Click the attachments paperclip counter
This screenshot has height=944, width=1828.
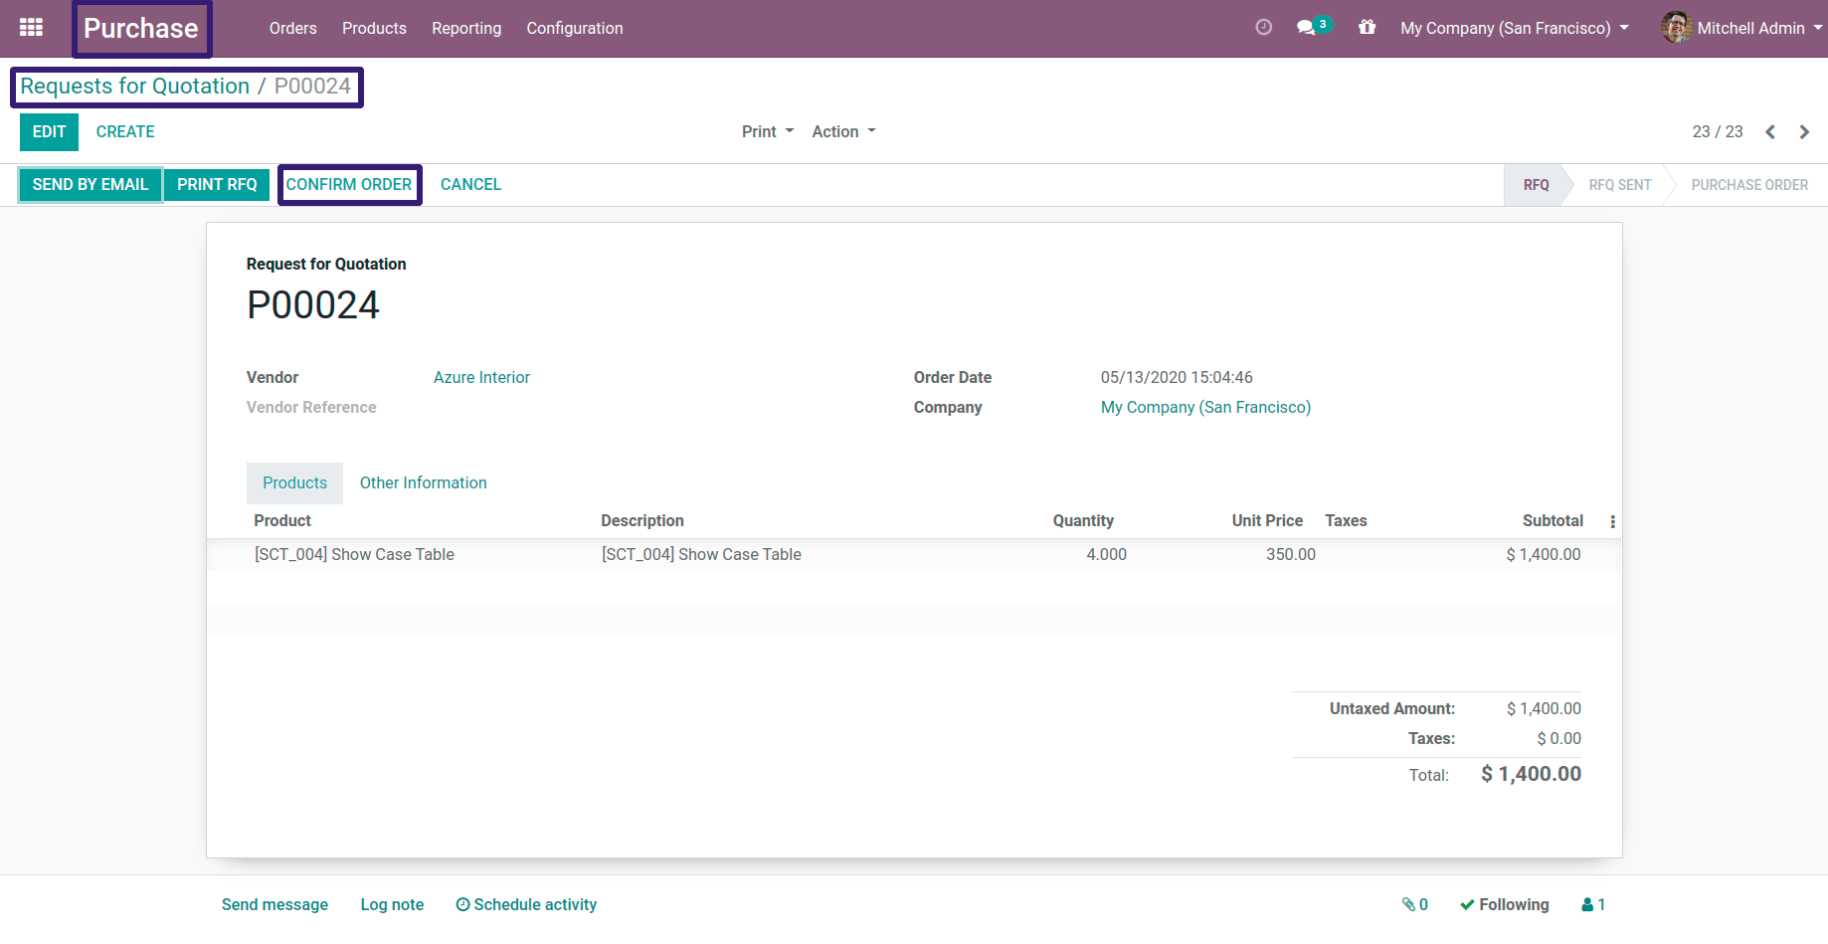pos(1415,904)
